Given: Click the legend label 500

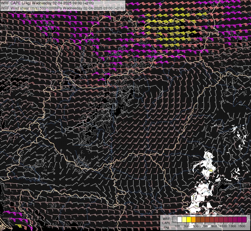Looking at the screenshot, I should [196, 226].
